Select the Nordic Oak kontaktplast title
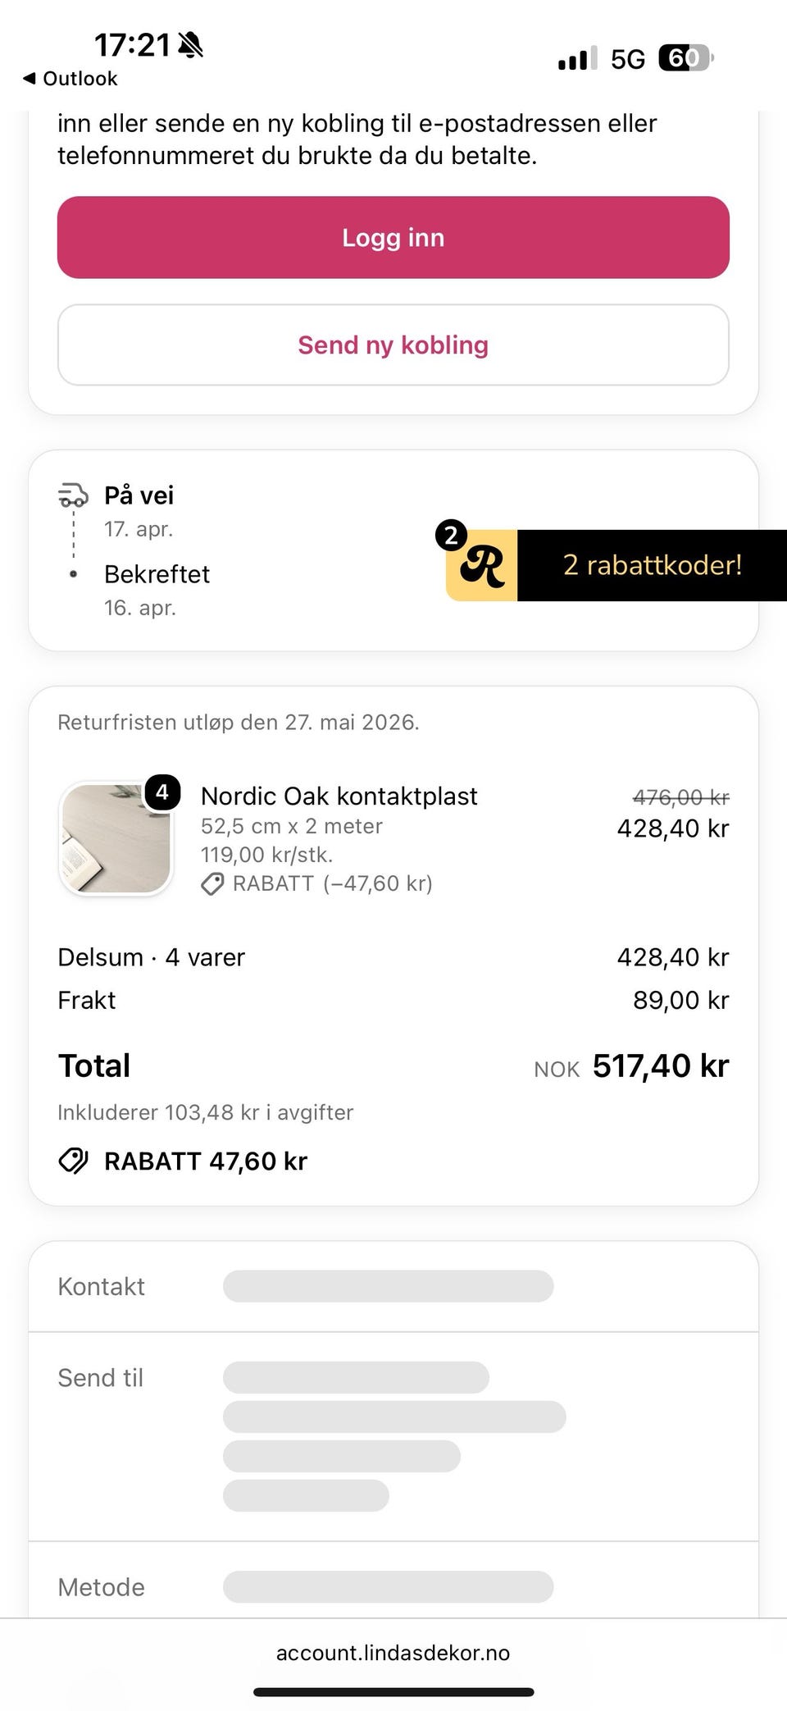 (339, 796)
